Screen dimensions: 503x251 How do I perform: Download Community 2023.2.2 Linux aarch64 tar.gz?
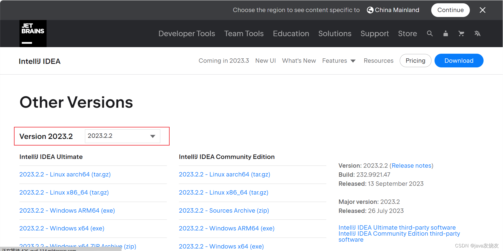pos(224,174)
